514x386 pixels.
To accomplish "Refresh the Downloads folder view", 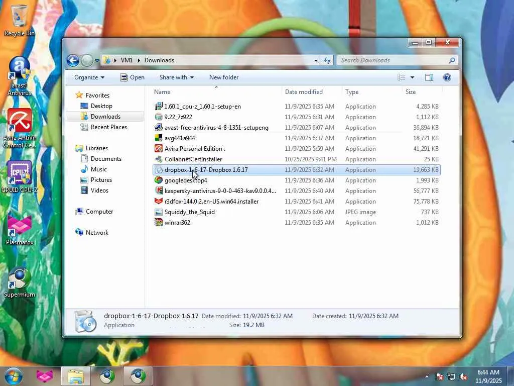I will [327, 60].
